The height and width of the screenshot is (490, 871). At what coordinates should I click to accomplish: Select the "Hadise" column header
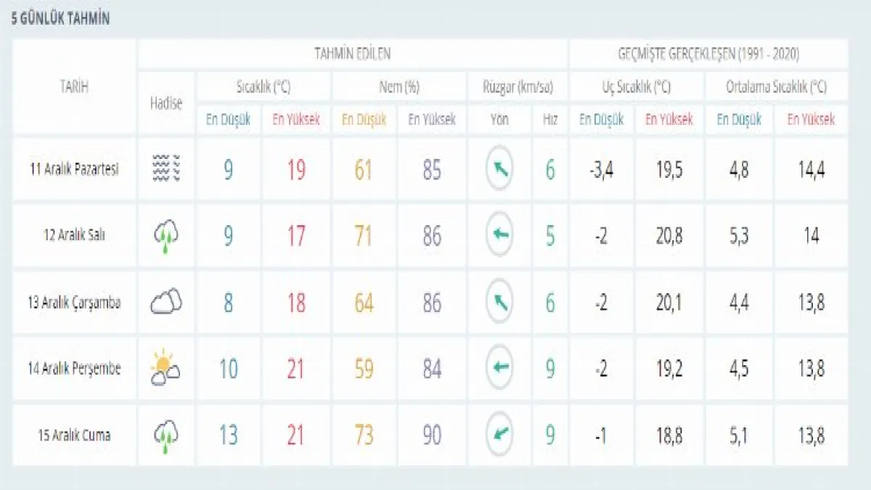point(166,103)
